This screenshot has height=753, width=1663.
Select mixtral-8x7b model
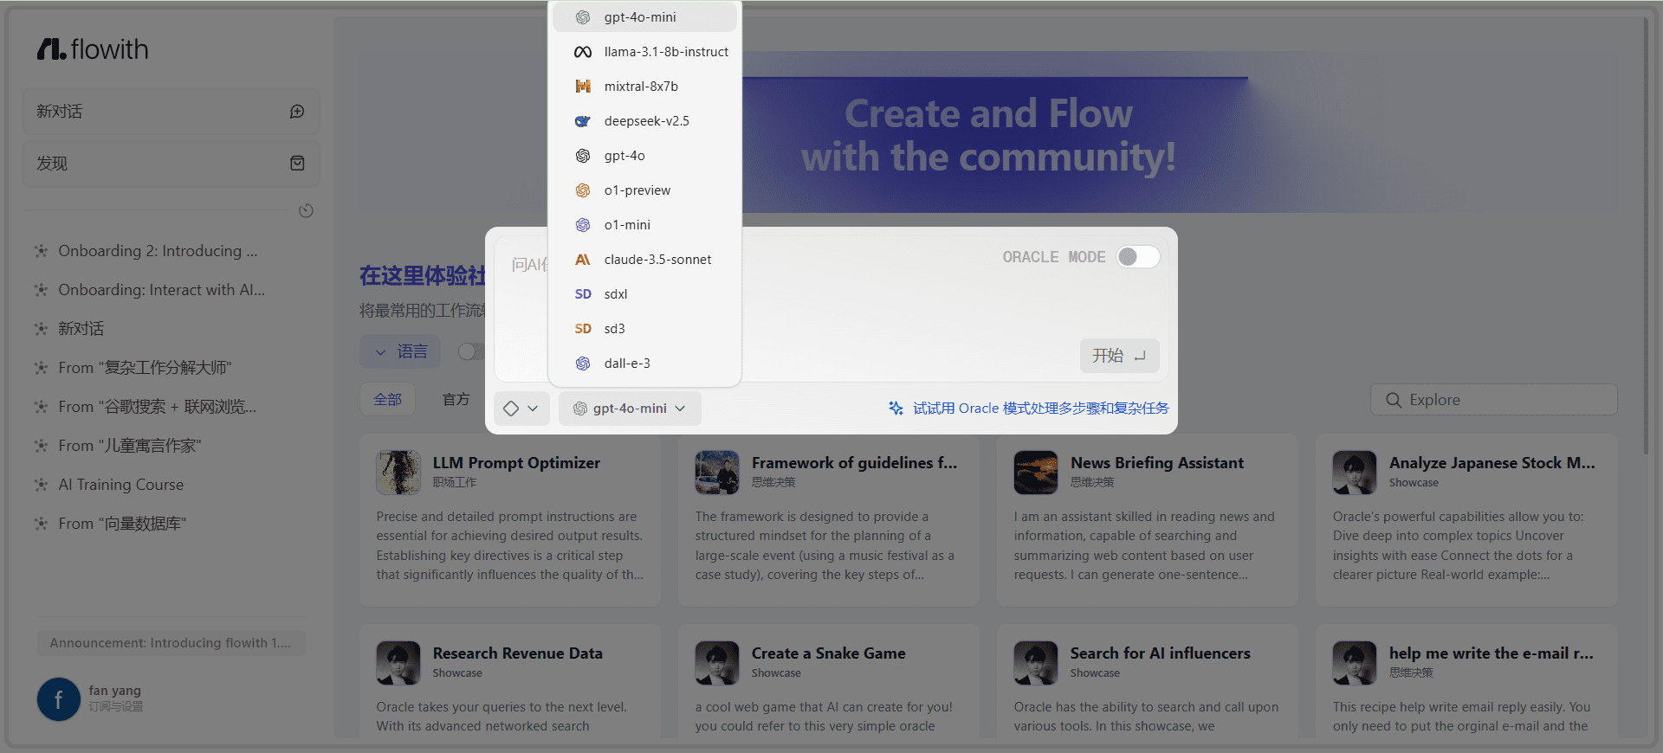click(x=644, y=87)
